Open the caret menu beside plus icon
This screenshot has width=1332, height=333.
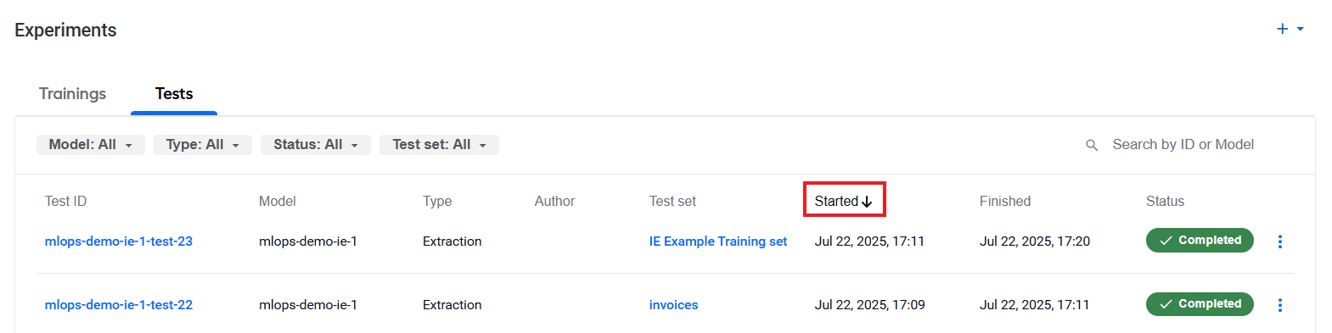1300,29
